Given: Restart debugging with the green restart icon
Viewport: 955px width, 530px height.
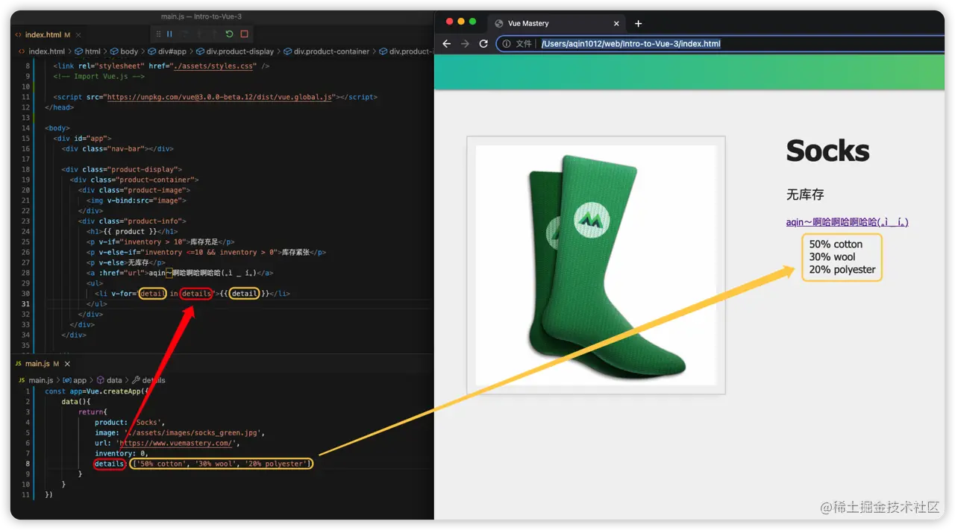Looking at the screenshot, I should [229, 34].
